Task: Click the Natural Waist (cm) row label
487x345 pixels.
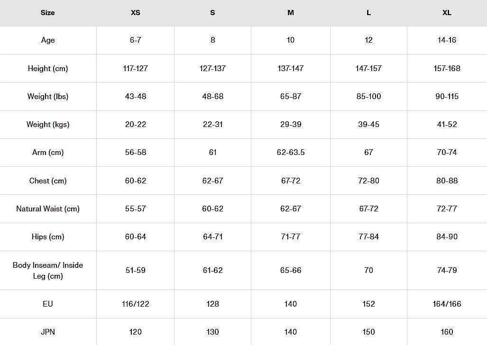Action: (x=48, y=209)
